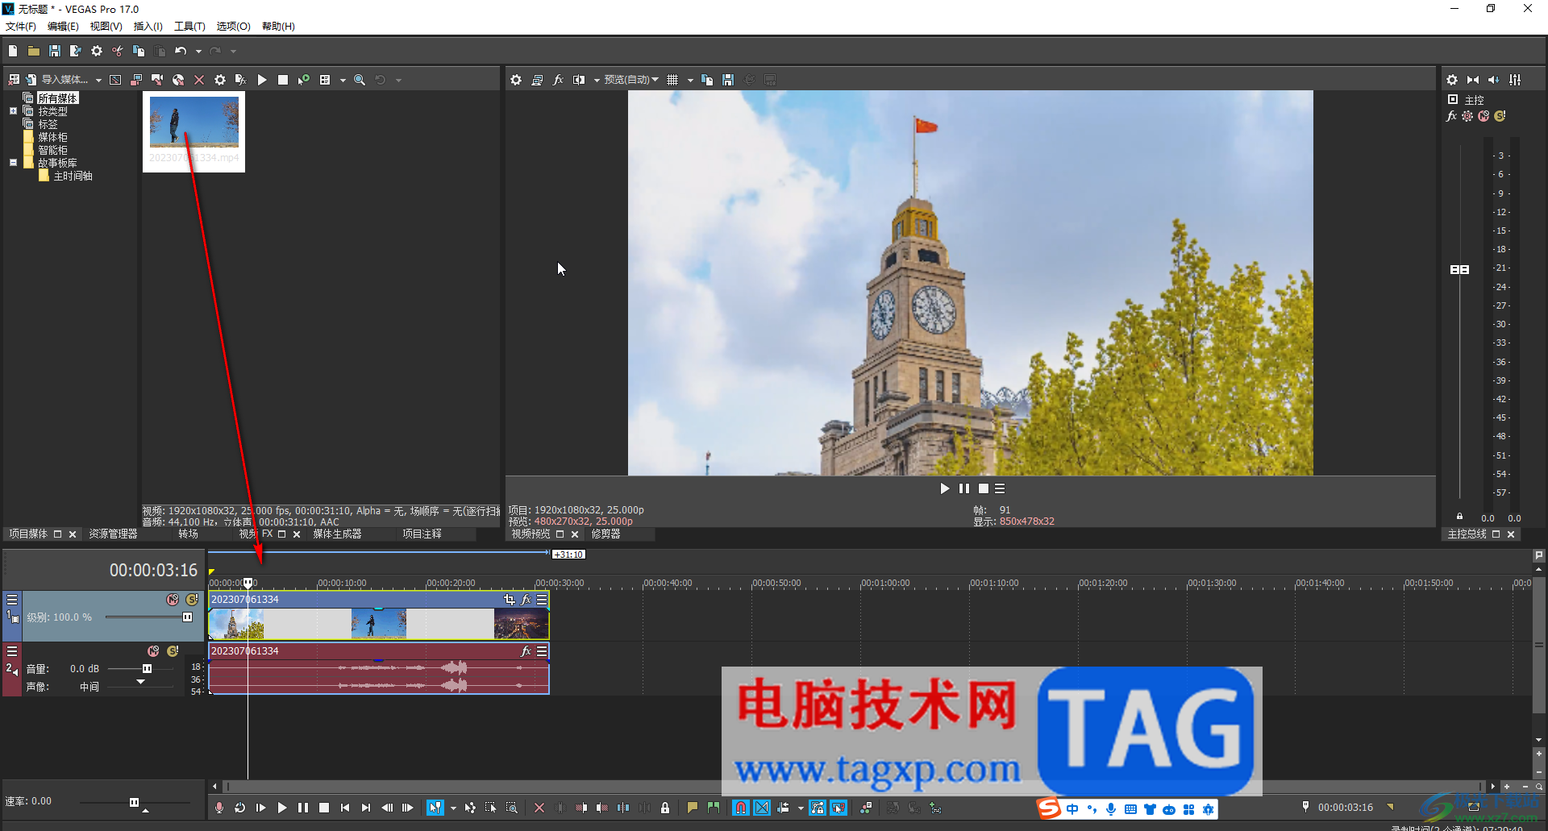Switch to the 转场 tab

point(188,534)
